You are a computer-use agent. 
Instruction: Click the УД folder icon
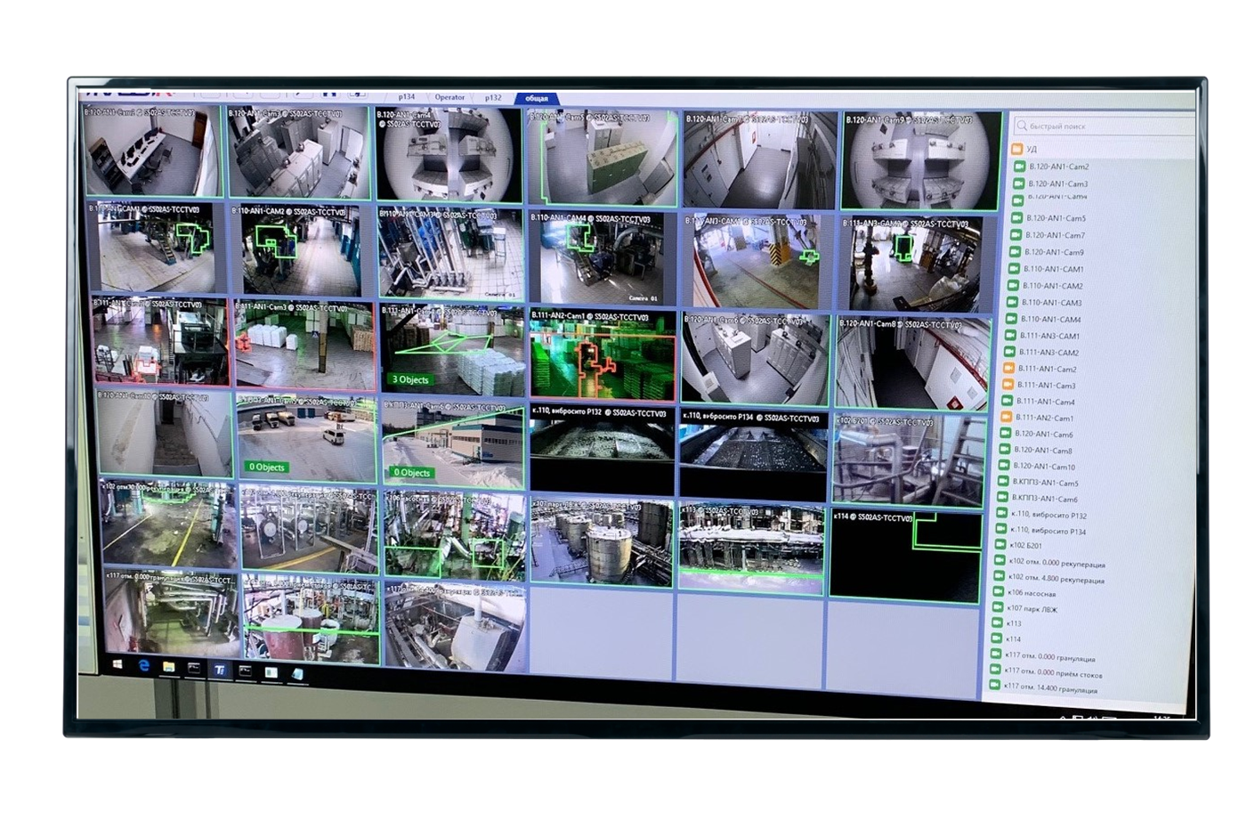pyautogui.click(x=1016, y=149)
